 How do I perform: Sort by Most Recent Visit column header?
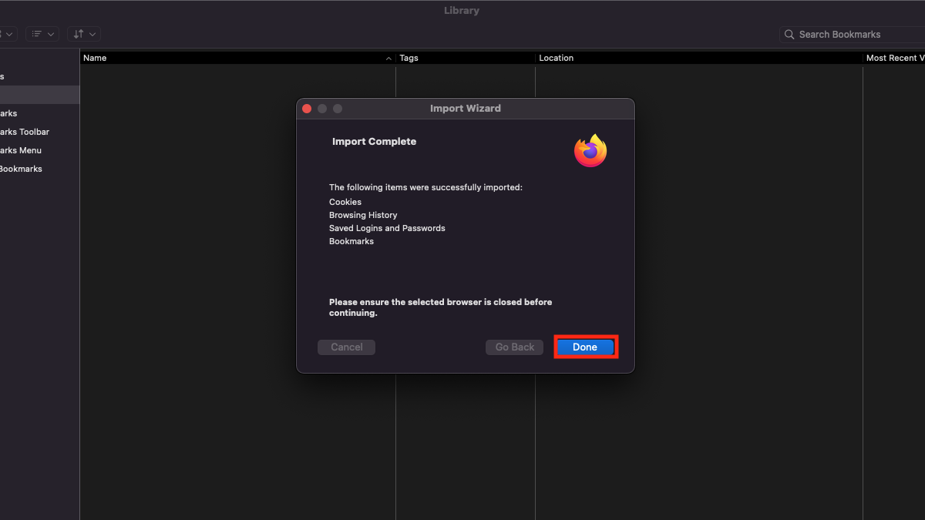coord(894,58)
